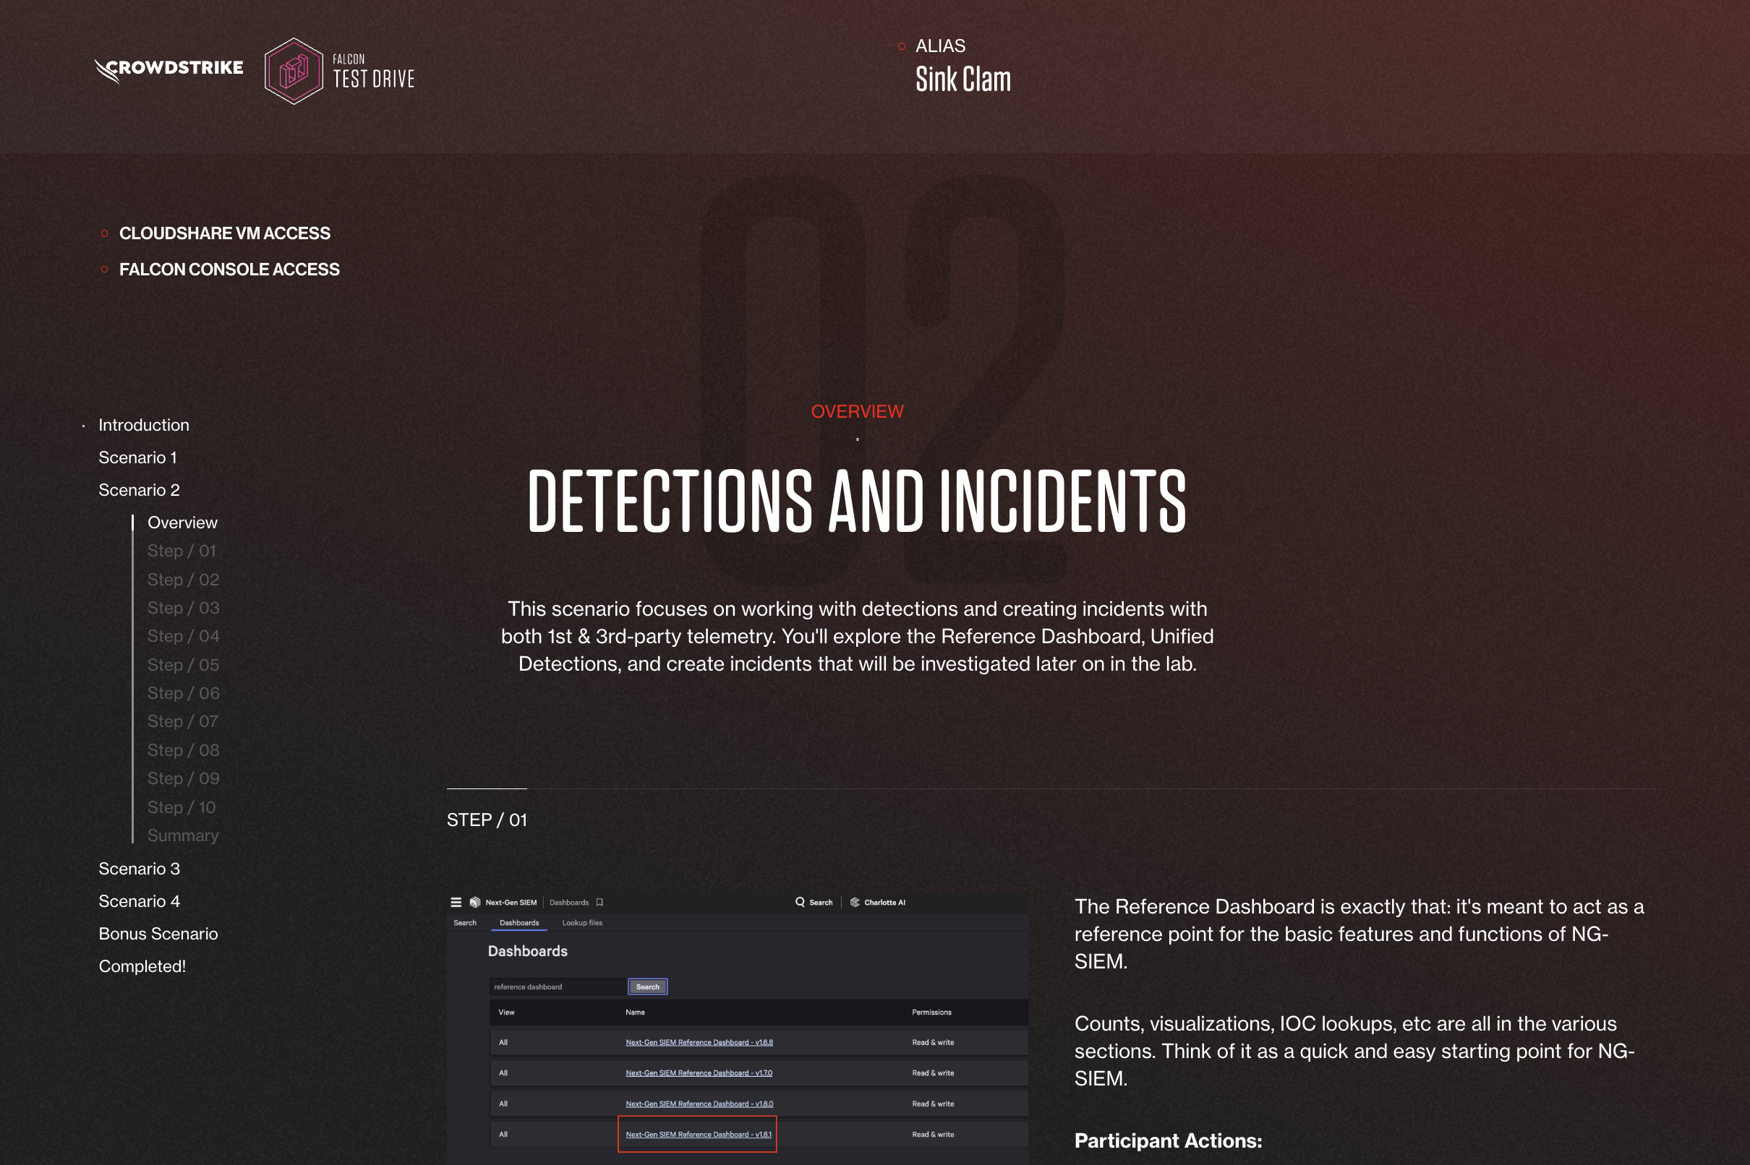1750x1165 pixels.
Task: Switch to the Search tab
Action: [x=465, y=923]
